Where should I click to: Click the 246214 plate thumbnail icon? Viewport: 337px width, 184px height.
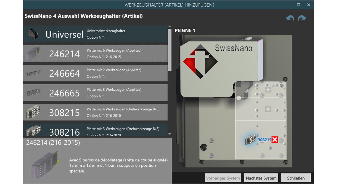(33, 53)
